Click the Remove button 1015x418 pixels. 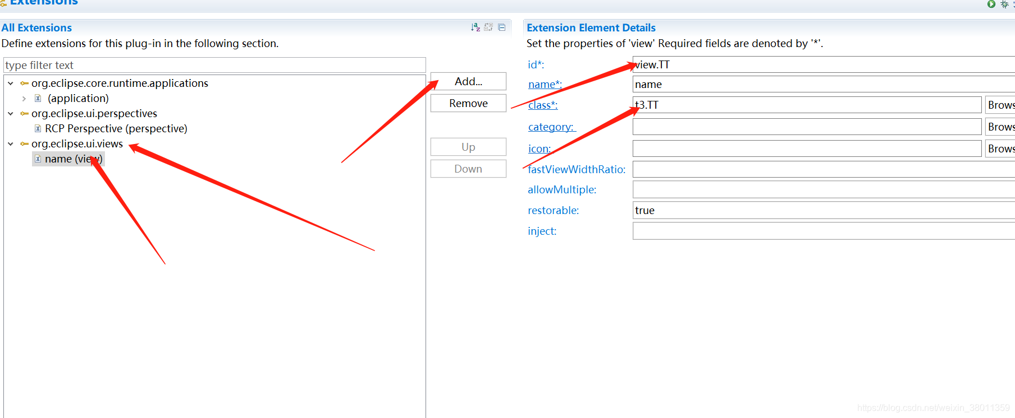click(x=468, y=103)
